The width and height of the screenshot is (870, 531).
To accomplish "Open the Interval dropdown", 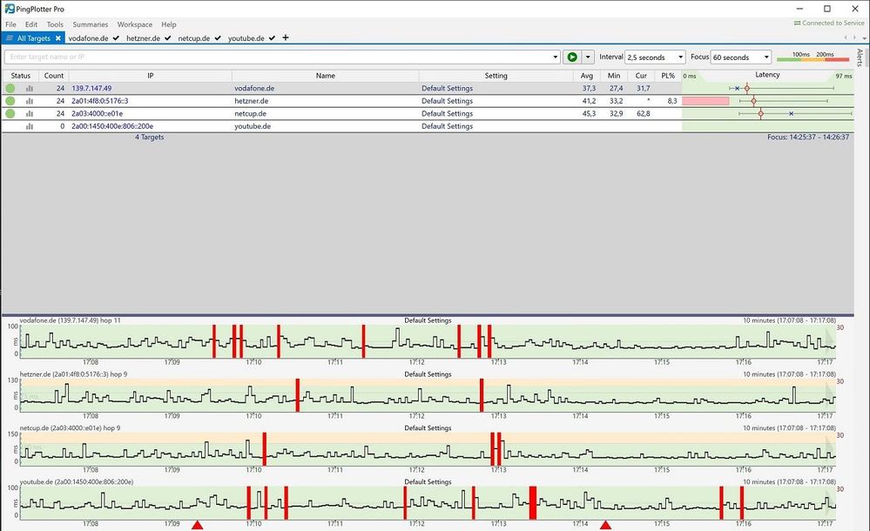I will [655, 57].
